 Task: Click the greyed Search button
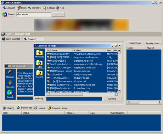click(x=58, y=15)
